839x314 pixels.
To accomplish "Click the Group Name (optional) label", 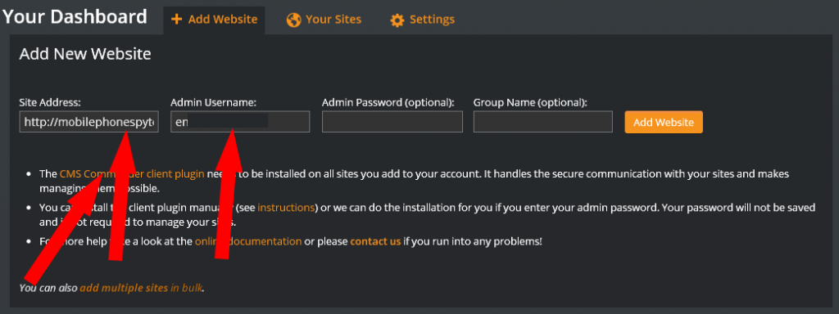I will (x=530, y=102).
